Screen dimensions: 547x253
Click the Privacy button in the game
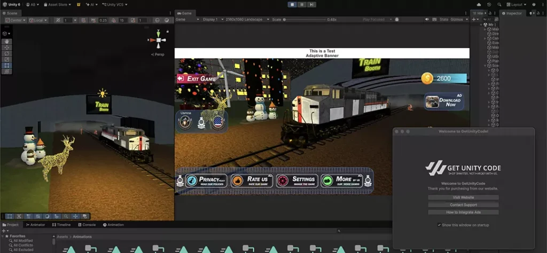click(206, 181)
